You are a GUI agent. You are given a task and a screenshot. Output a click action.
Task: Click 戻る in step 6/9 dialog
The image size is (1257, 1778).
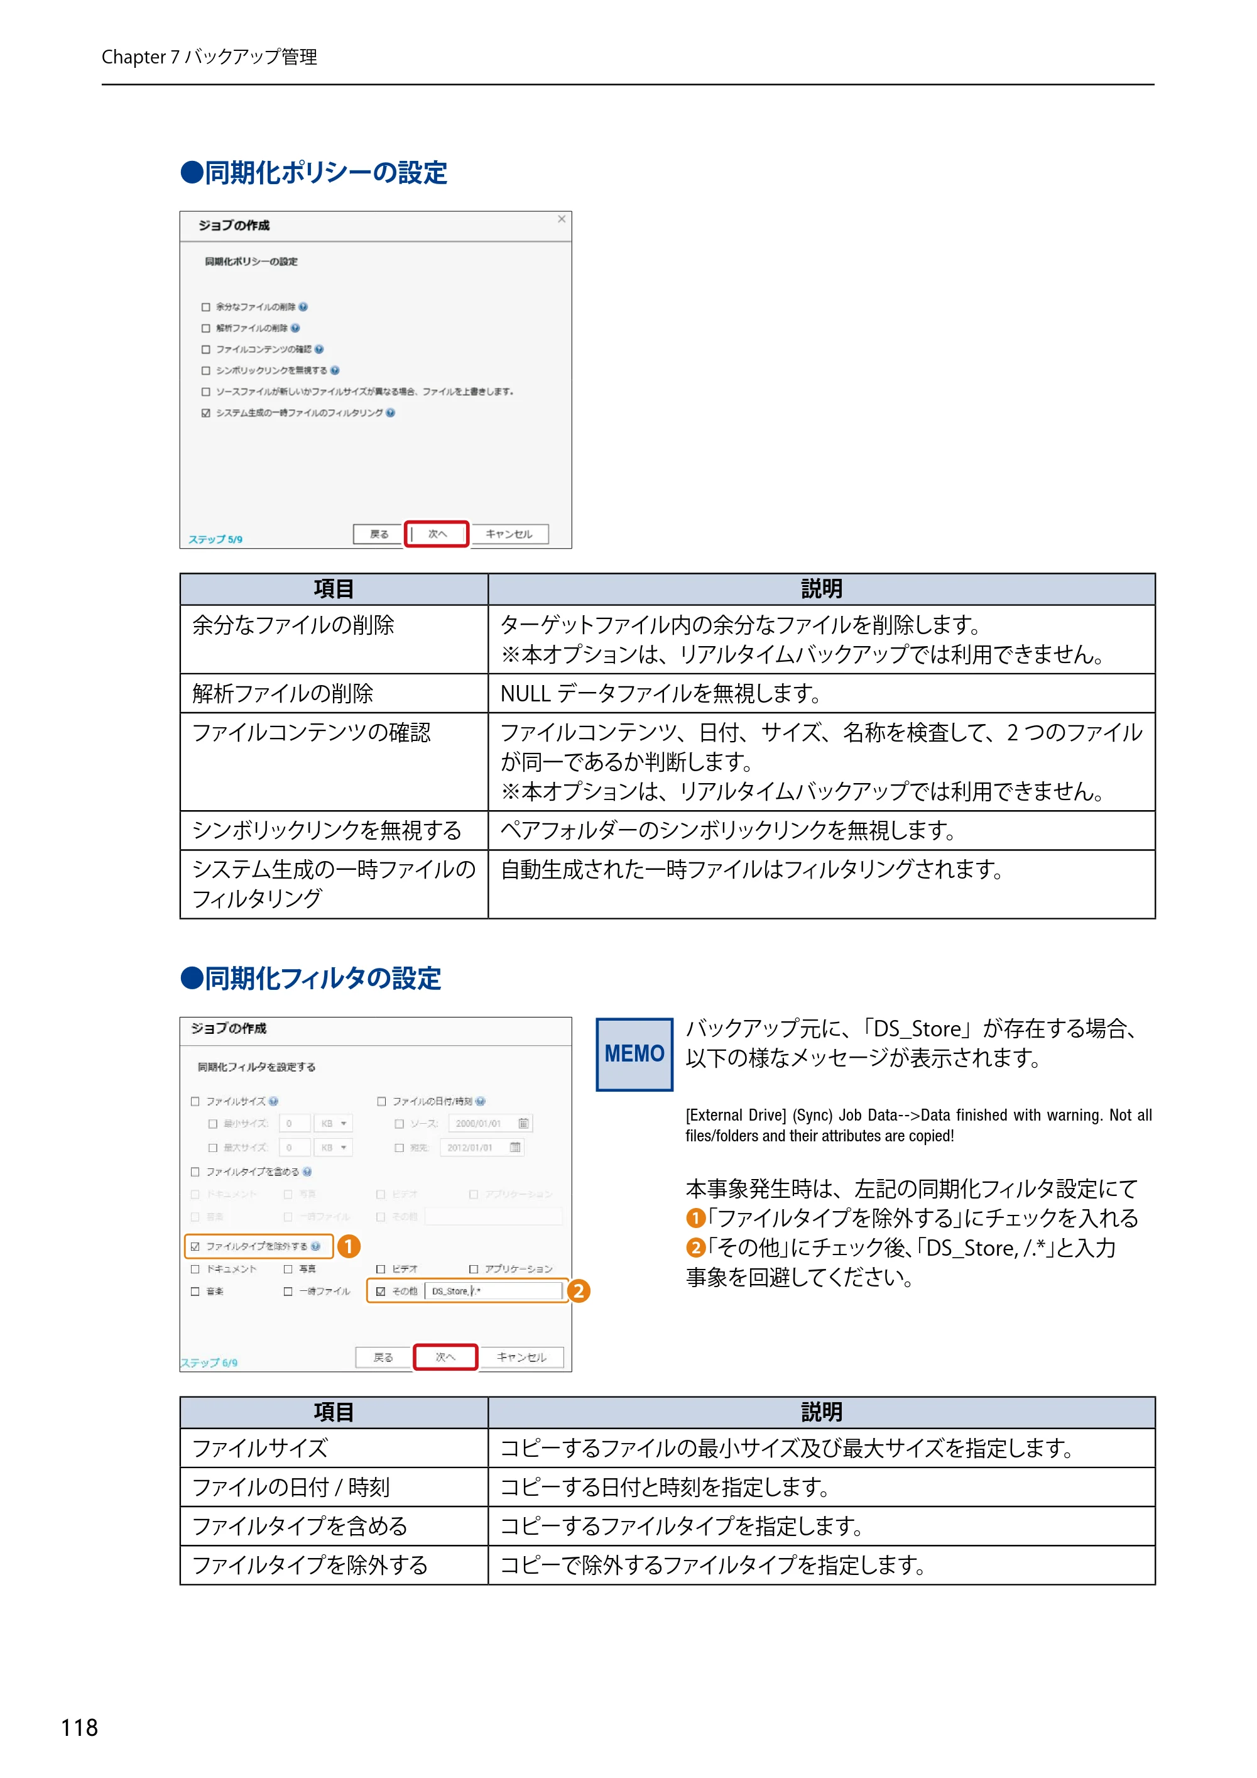[x=383, y=1357]
